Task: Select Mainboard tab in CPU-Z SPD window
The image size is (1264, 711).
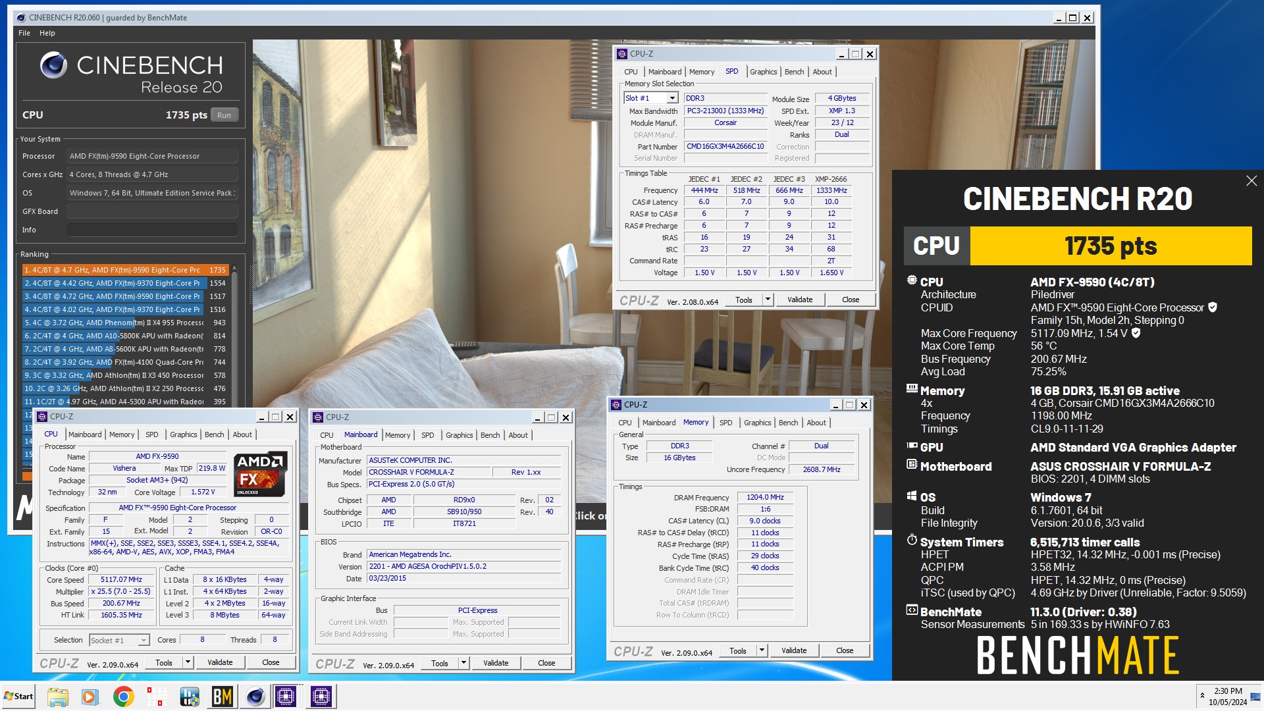Action: (x=665, y=72)
